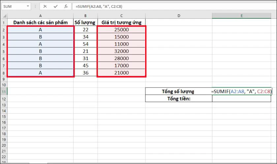The image size is (277, 164).
Task: Click the Select All corner triangle
Action: pos(4,16)
